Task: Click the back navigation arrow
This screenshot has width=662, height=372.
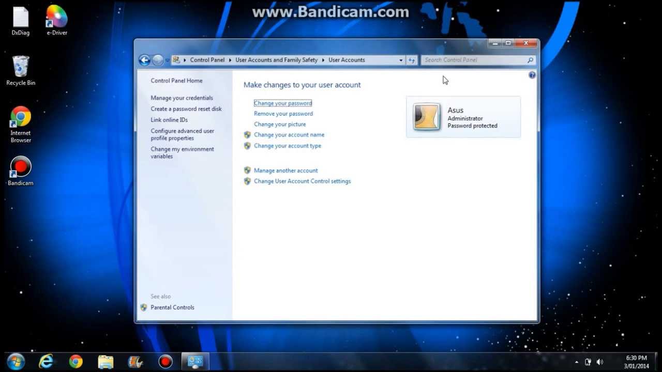Action: (145, 60)
